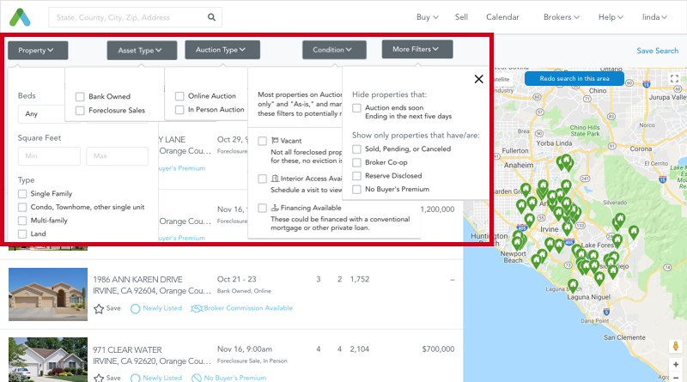Expand the Property filter dropdown

point(37,51)
